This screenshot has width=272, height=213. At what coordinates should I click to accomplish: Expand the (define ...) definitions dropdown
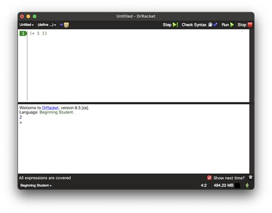pos(46,25)
